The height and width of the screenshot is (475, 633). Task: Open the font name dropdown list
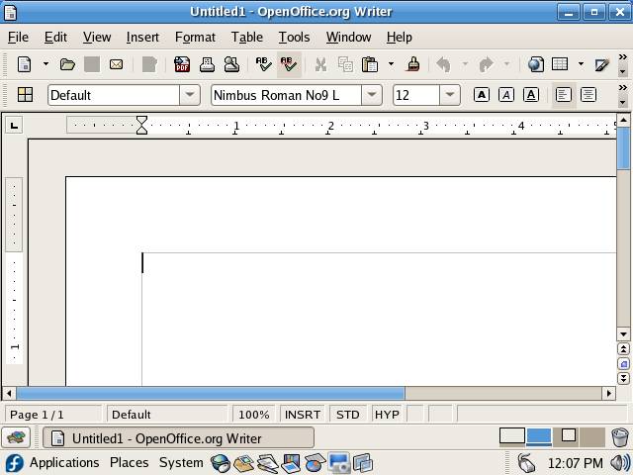pyautogui.click(x=372, y=95)
